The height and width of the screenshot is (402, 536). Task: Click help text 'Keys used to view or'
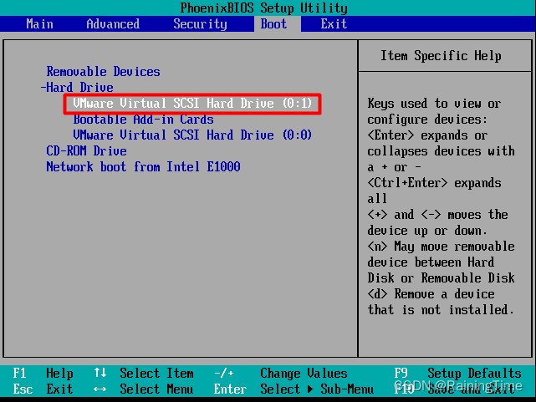point(434,103)
